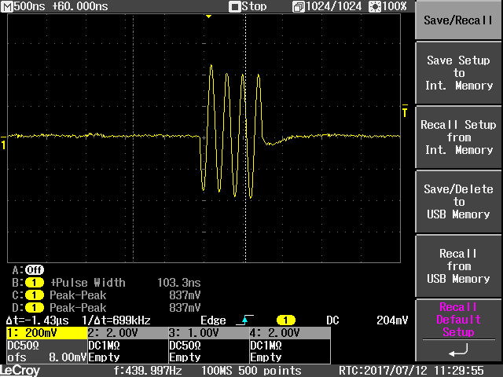The width and height of the screenshot is (503, 377).
Task: Click the return arrow icon
Action: (458, 350)
